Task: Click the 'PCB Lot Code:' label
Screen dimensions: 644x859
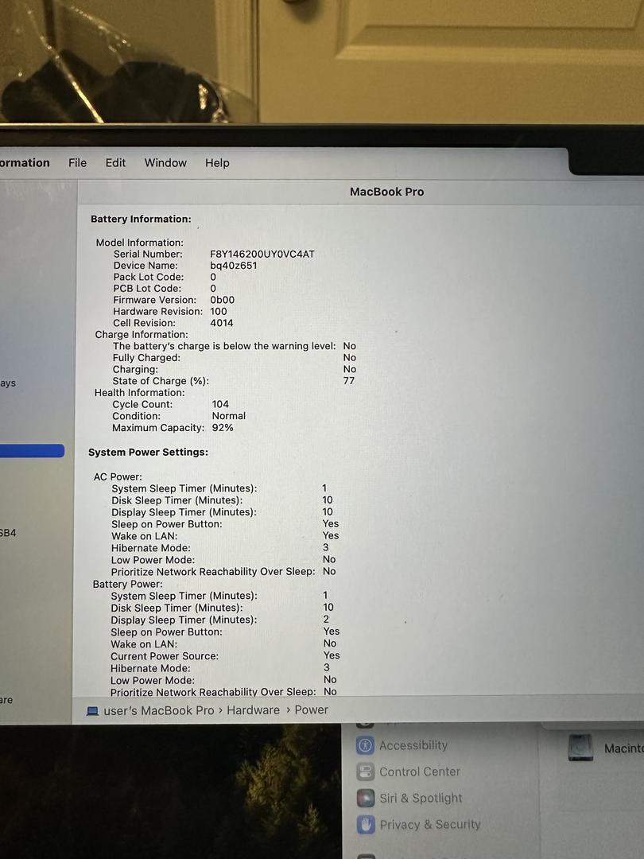Action: pos(147,289)
